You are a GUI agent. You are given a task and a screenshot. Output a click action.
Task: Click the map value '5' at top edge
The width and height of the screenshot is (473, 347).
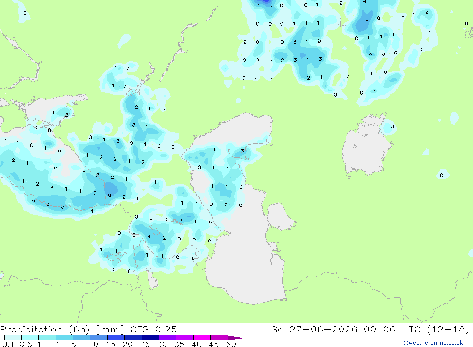point(270,5)
